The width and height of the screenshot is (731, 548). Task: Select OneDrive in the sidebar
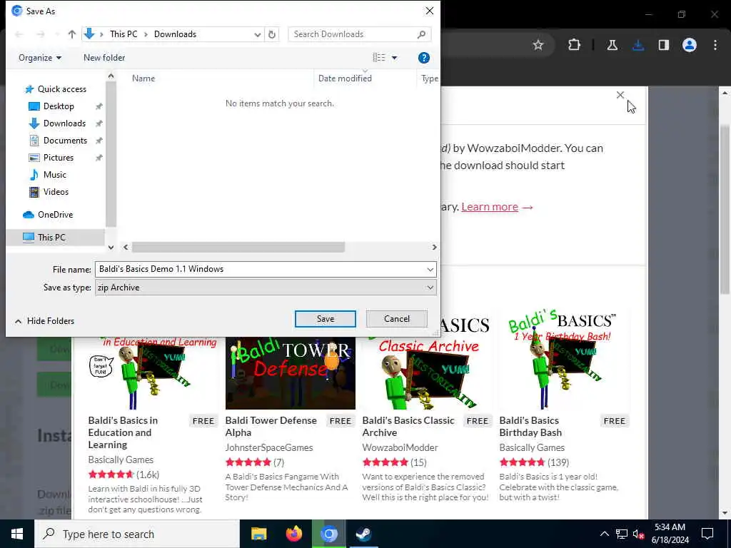[55, 215]
